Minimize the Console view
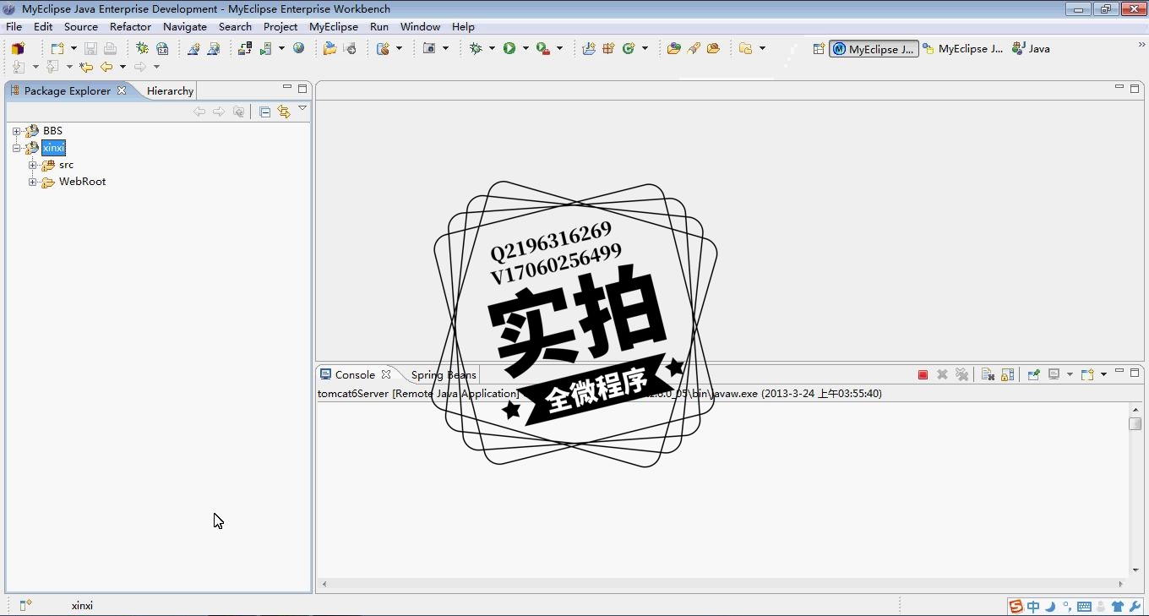Image resolution: width=1149 pixels, height=616 pixels. tap(1119, 372)
